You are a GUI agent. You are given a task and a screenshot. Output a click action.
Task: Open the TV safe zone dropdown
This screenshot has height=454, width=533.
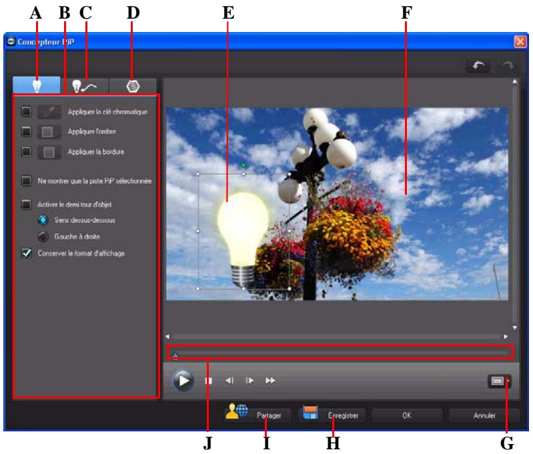500,381
